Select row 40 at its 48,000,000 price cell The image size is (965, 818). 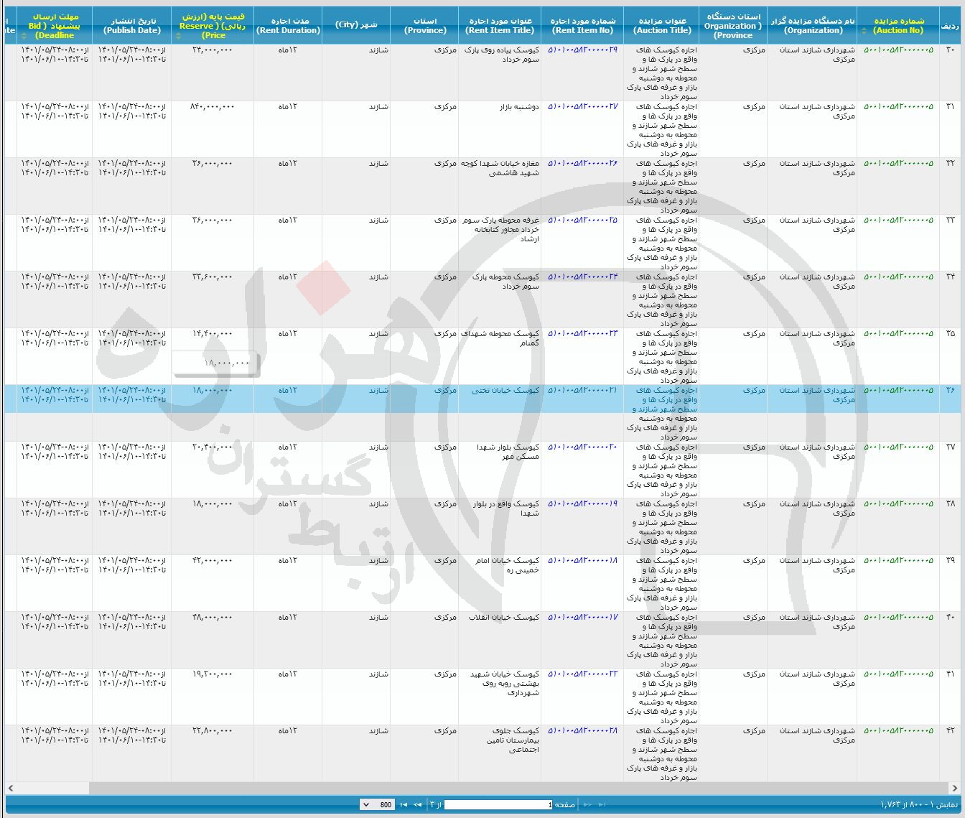coord(212,618)
